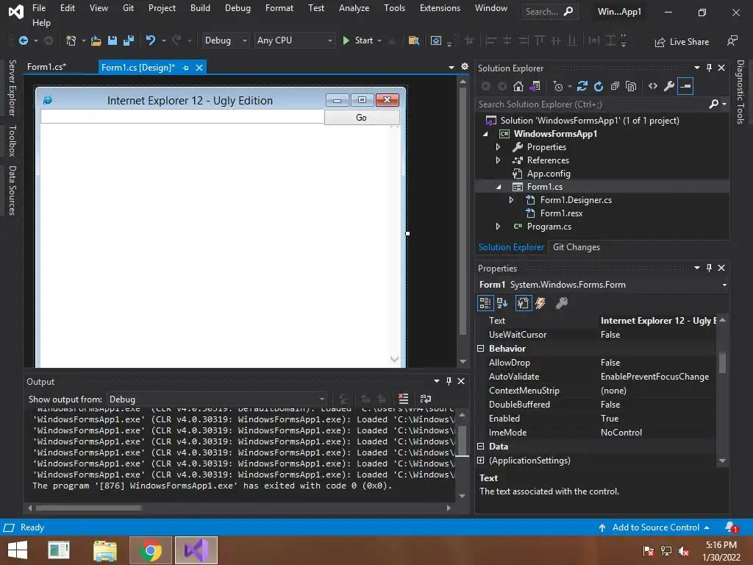The image size is (753, 565).
Task: Open the Server Explorer side tab
Action: (12, 88)
